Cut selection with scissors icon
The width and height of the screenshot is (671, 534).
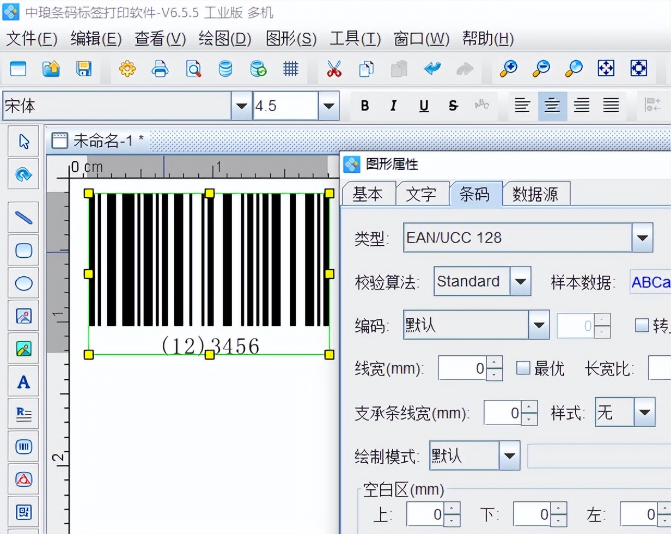point(334,69)
